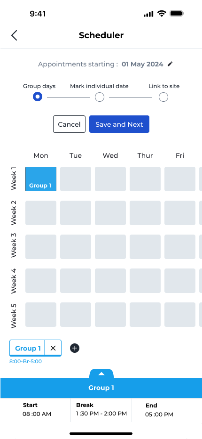
Task: Select the Group days radio button
Action: (38, 97)
